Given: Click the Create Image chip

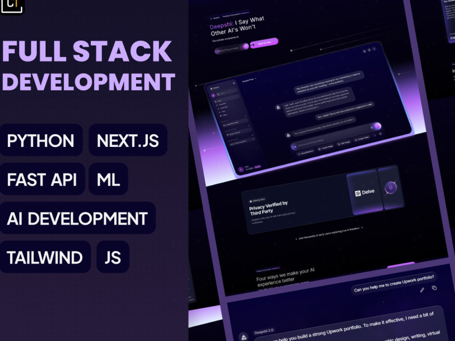Looking at the screenshot, I should click(325, 148).
